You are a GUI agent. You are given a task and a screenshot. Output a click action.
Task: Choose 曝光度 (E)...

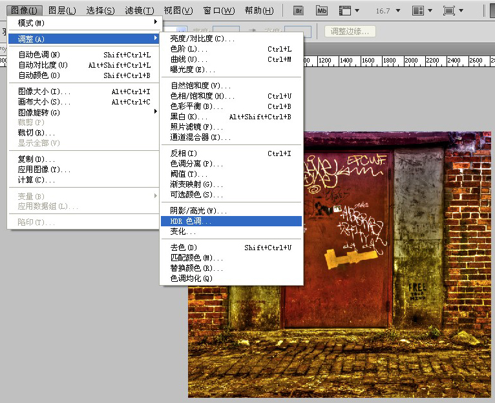pyautogui.click(x=231, y=70)
